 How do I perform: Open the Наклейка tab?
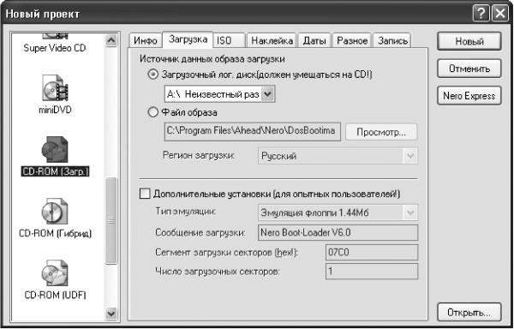pos(272,40)
